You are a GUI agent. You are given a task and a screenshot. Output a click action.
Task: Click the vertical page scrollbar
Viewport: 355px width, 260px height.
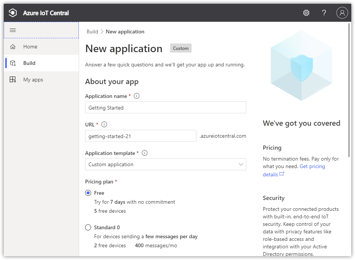[349, 90]
